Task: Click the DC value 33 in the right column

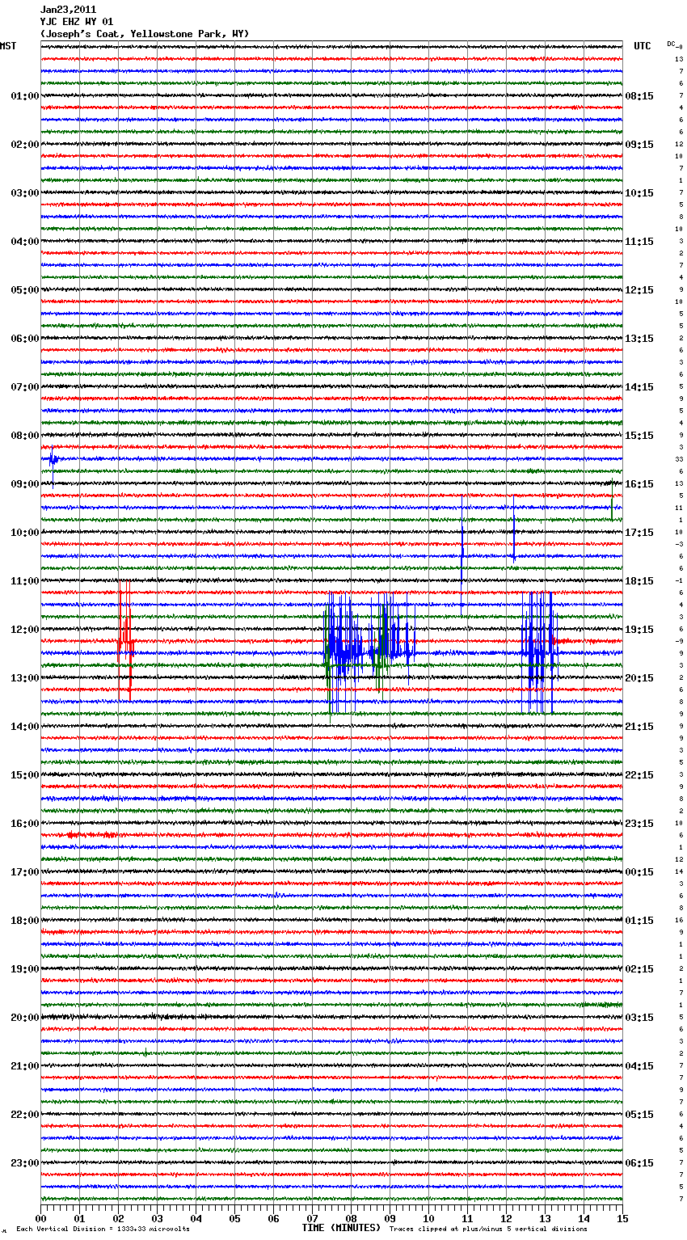Action: 680,459
